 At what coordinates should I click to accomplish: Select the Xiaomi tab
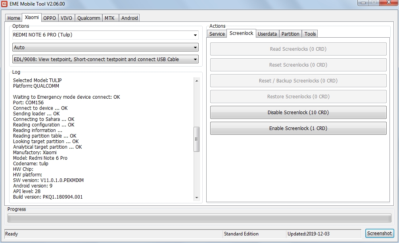[32, 17]
